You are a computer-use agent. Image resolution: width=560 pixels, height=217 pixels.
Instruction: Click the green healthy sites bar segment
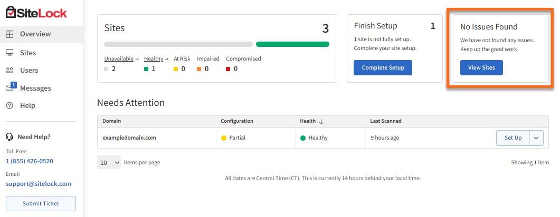tap(292, 44)
